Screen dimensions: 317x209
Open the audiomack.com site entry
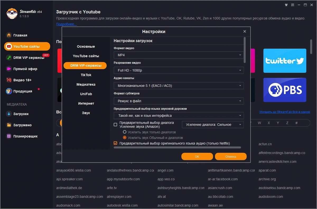[x=68, y=205]
